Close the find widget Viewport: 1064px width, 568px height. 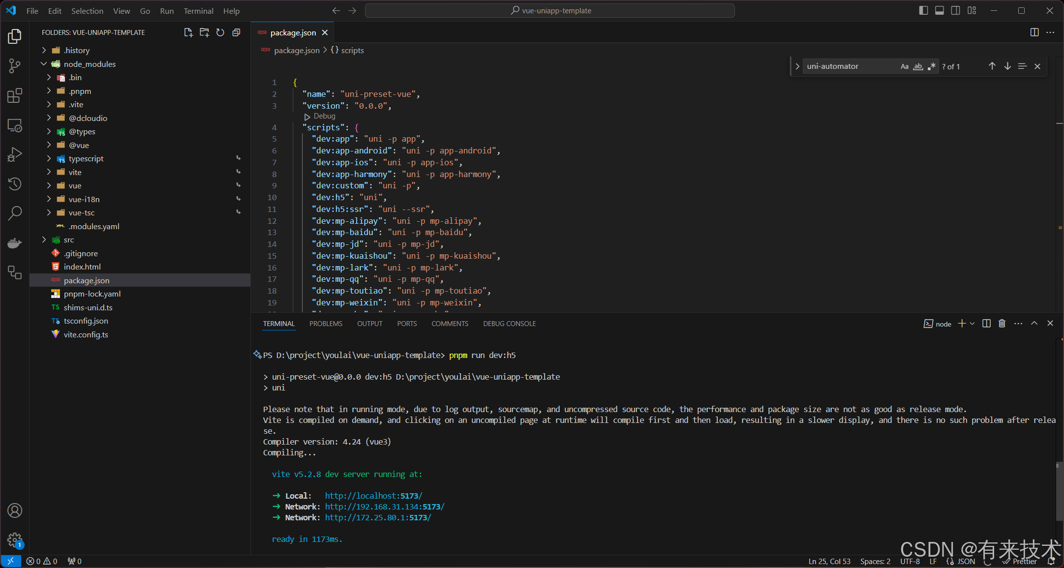[1037, 66]
